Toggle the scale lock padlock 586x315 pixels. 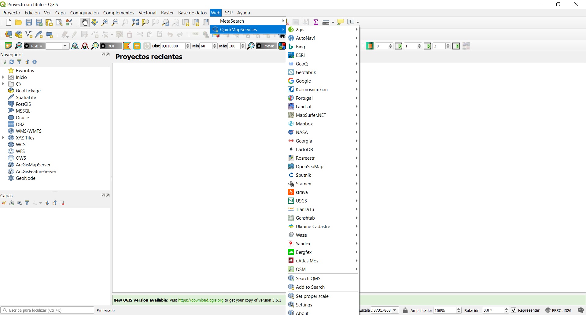(405, 310)
